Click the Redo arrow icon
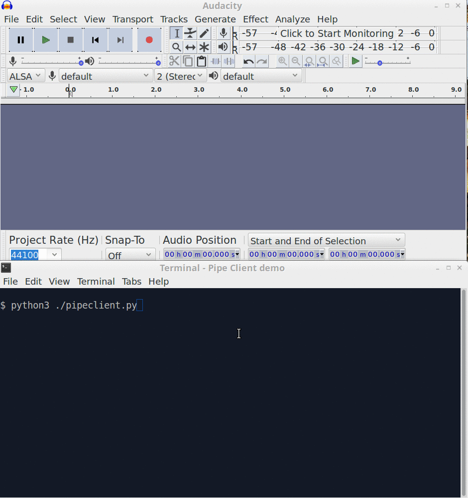Screen dimensions: 468x498 click(x=262, y=61)
